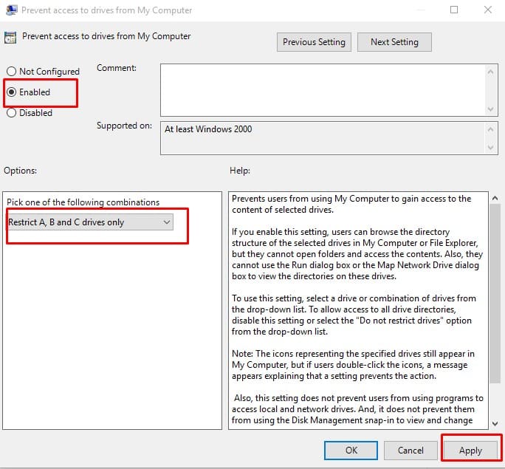Click the Apply button
Viewport: 505px width, 469px height.
coord(470,450)
